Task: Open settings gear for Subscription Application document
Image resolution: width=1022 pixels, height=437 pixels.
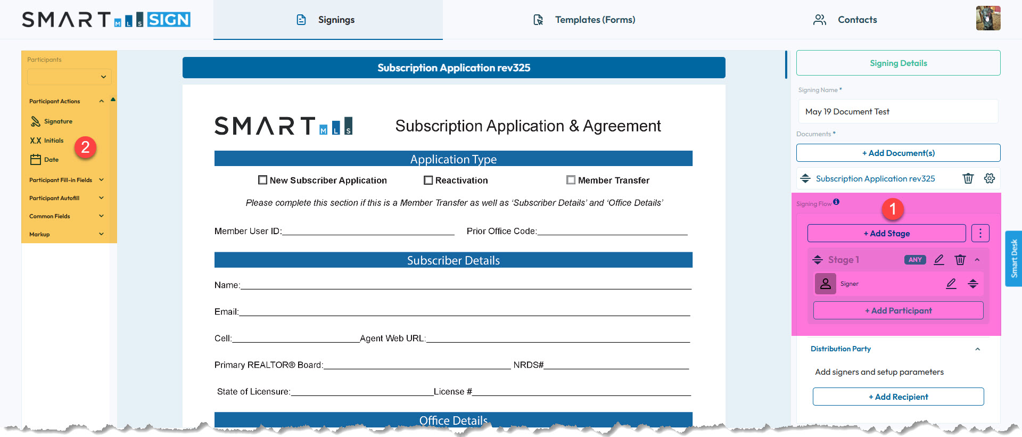Action: click(x=989, y=179)
